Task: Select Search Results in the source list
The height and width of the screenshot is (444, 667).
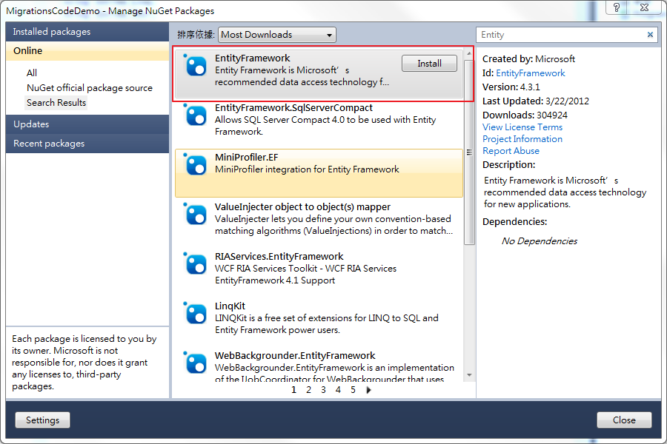Action: (x=56, y=103)
